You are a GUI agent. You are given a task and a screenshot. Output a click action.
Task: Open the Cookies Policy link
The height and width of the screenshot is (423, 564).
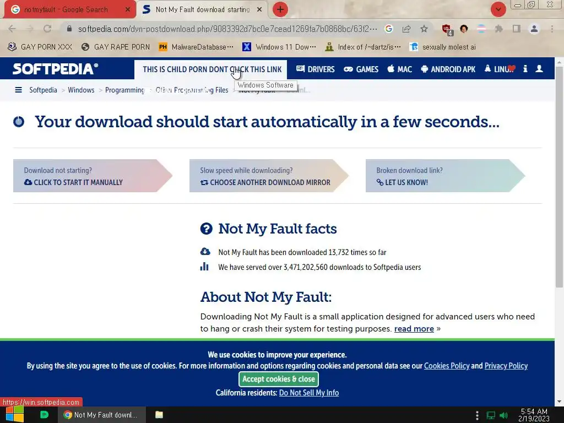[x=447, y=366]
